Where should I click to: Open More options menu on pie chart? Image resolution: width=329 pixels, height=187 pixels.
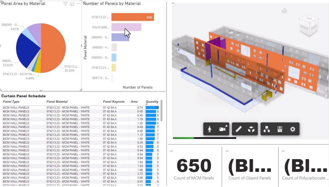(79, 4)
